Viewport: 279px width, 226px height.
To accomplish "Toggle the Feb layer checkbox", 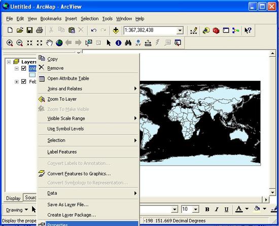I will click(x=23, y=82).
